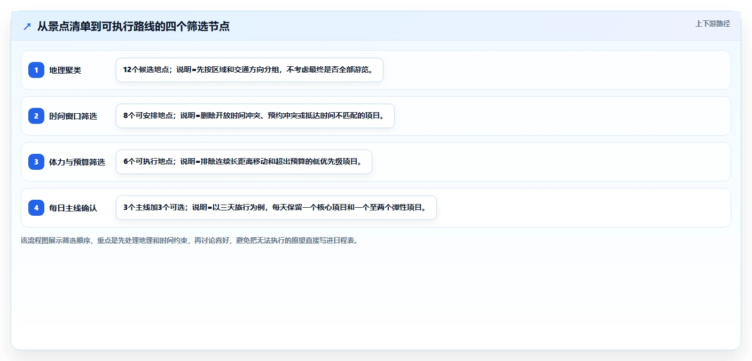Screen dimensions: 752x361
Task: Click the 3个主线加3个可选 description box
Action: tap(276, 208)
